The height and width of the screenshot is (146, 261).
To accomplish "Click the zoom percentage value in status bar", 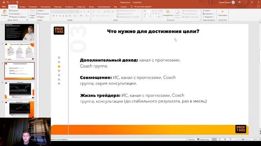I will point(255,140).
